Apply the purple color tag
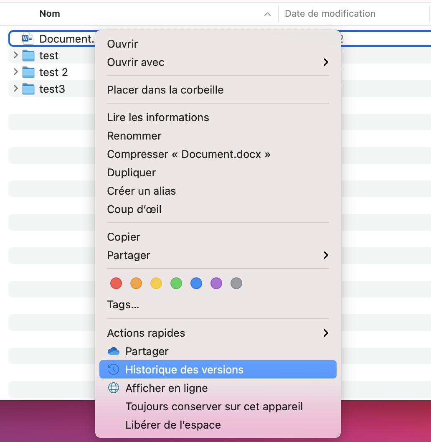 tap(216, 284)
